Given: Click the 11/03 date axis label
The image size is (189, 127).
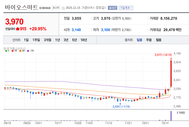Looking at the screenshot, I should click(x=89, y=123).
